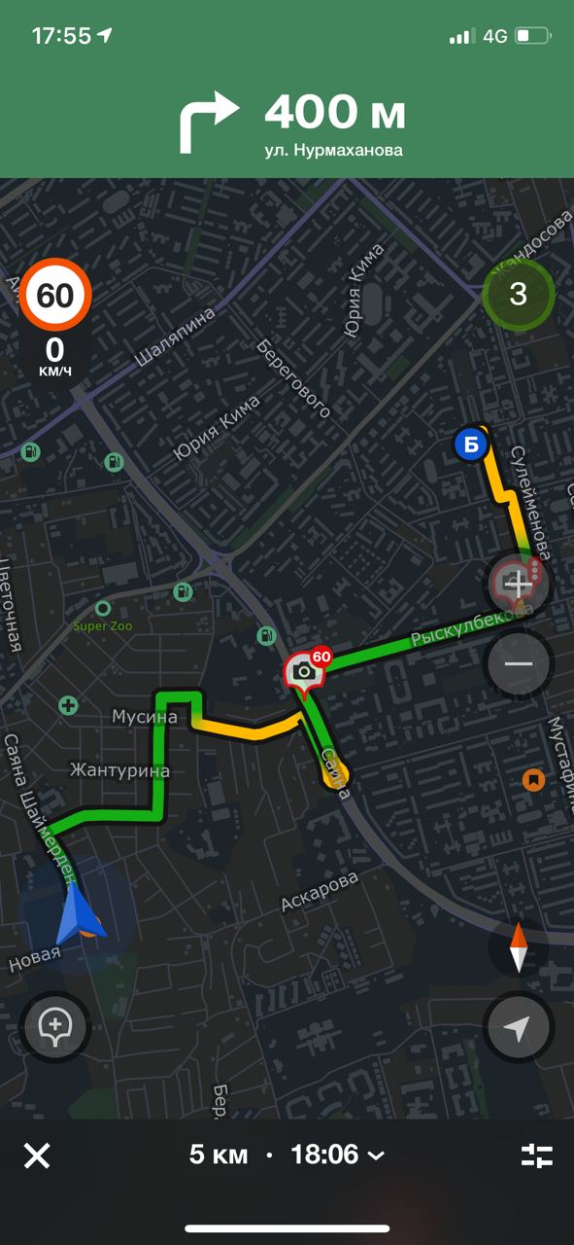The width and height of the screenshot is (574, 1245).
Task: Zoom in with the plus button
Action: point(518,585)
